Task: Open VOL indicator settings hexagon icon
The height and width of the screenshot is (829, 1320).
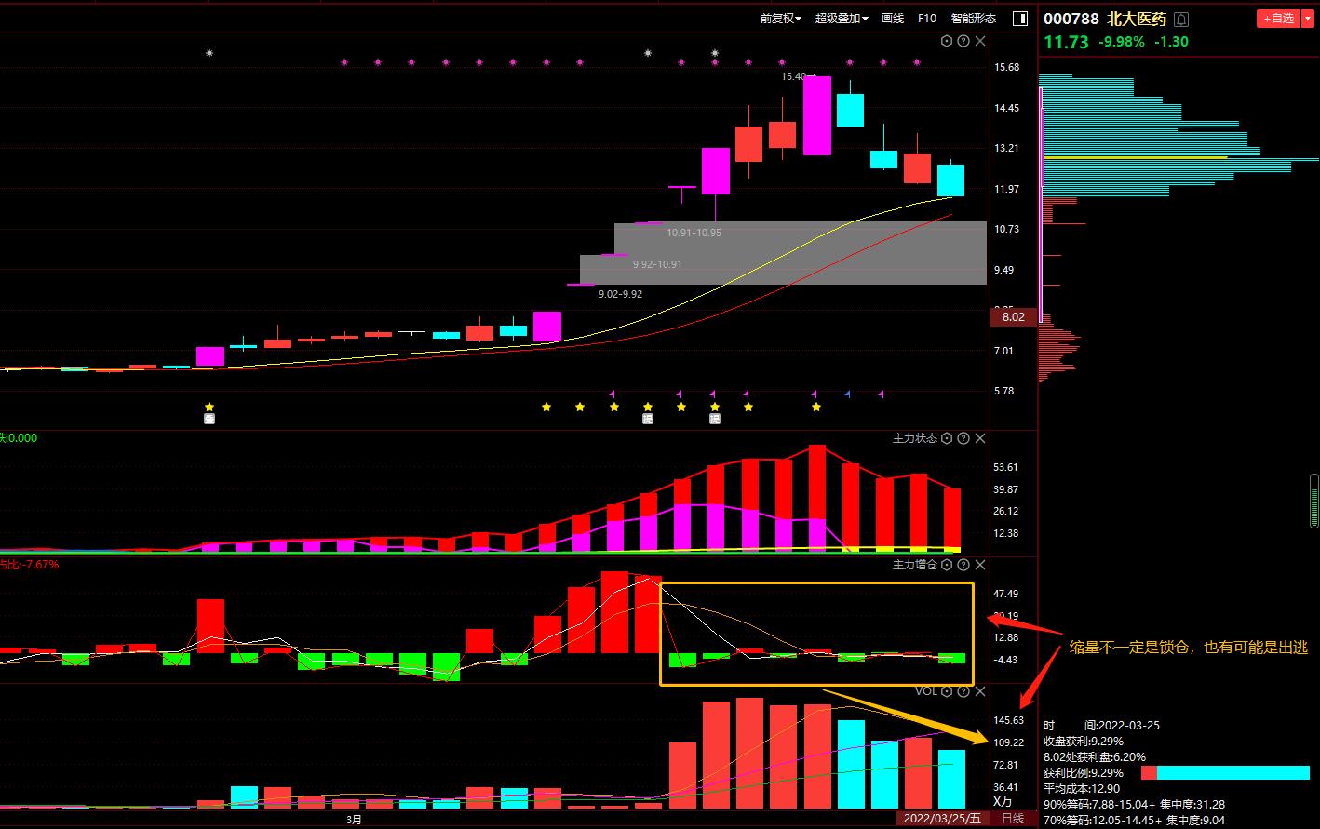Action: (x=947, y=691)
